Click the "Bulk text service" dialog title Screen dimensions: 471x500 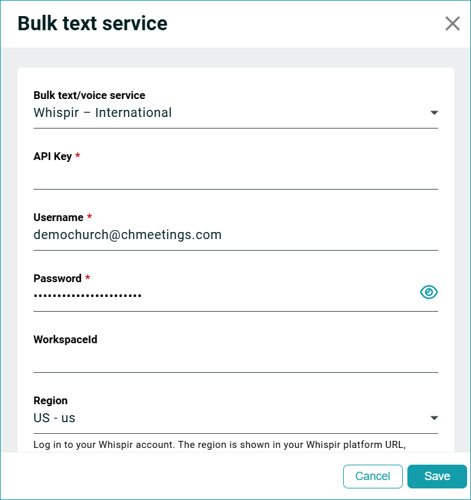click(x=93, y=24)
